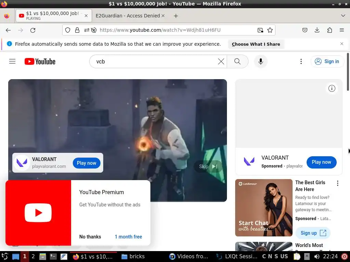The width and height of the screenshot is (350, 262).
Task: Open the file manager quick-launch icon
Action: point(43,257)
